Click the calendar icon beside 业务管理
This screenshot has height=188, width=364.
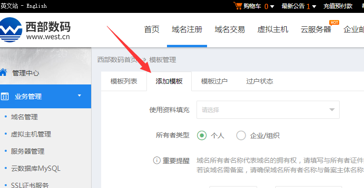click(5, 96)
